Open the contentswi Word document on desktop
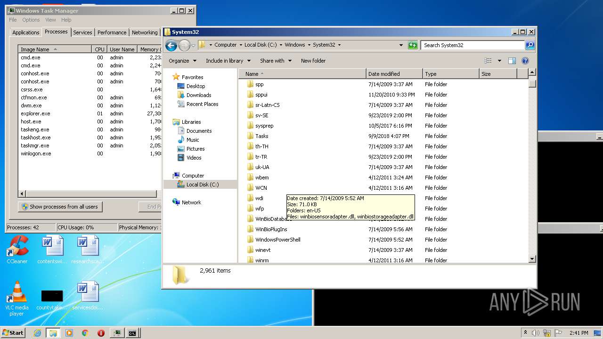The height and width of the screenshot is (339, 603). pyautogui.click(x=52, y=250)
